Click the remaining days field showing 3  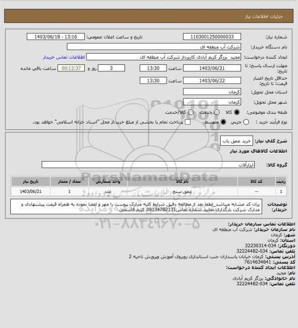(x=111, y=68)
